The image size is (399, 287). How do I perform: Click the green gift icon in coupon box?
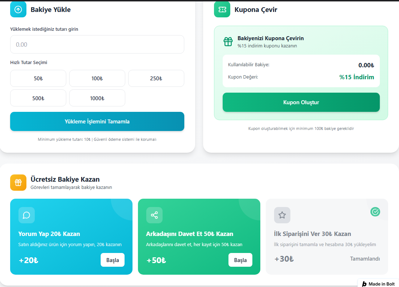(228, 42)
